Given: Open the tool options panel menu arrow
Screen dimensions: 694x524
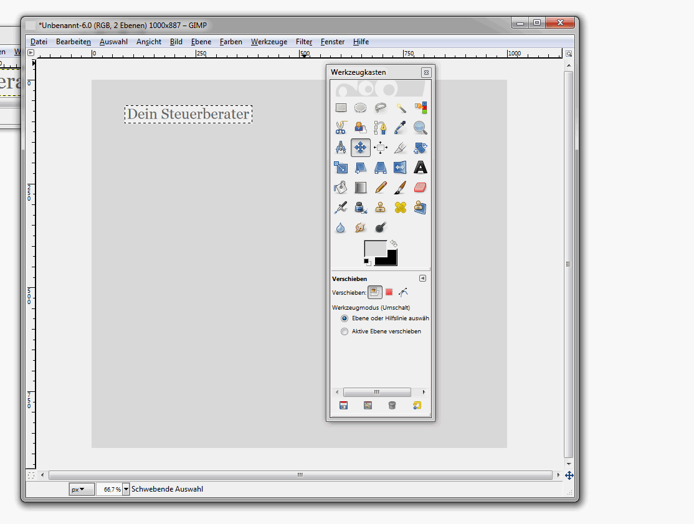Looking at the screenshot, I should (422, 279).
